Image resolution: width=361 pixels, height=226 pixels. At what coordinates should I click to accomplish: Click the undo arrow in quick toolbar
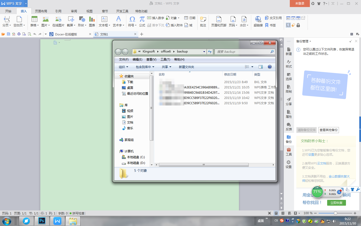click(35, 34)
